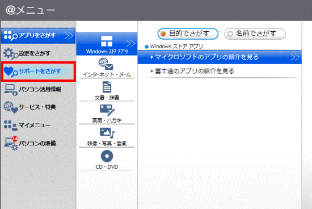The width and height of the screenshot is (312, 209).
Task: Click the Windows ストア アプリ section heading
Action: click(x=176, y=47)
